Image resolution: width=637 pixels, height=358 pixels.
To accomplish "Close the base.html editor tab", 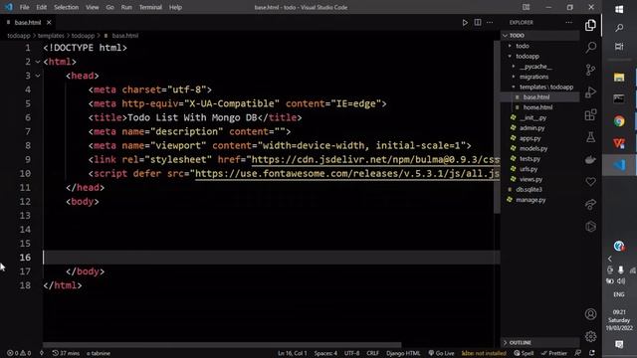I will click(x=49, y=22).
